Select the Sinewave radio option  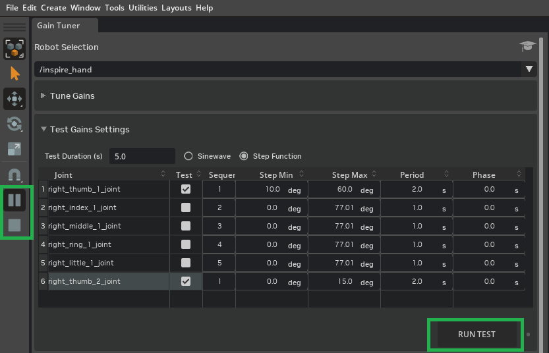[x=188, y=156]
